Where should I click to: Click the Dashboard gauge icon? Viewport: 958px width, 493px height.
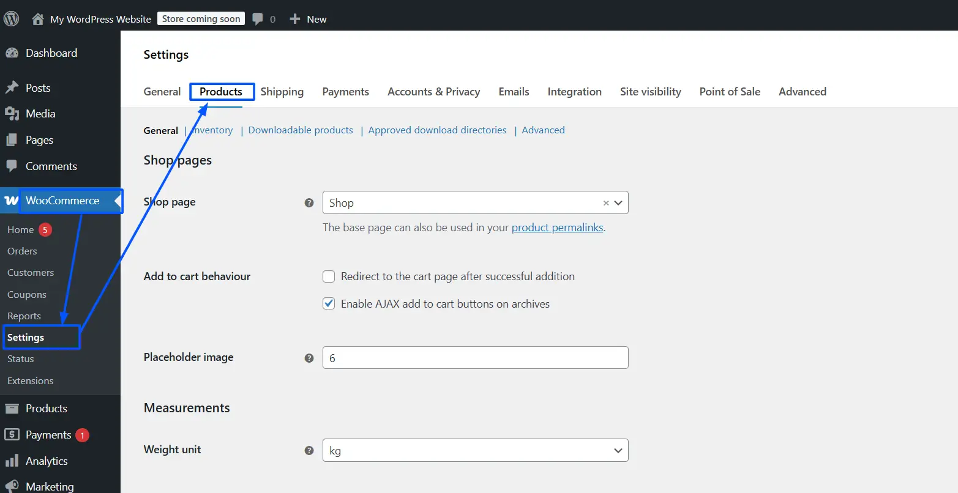click(x=12, y=53)
